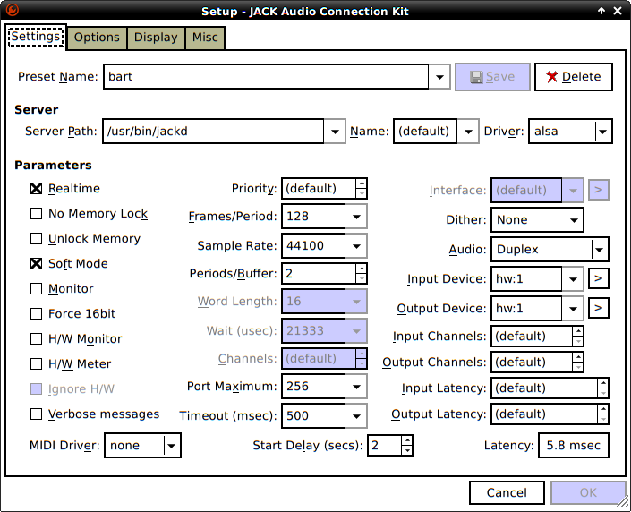Click the Cancel button
631x512 pixels.
click(507, 492)
